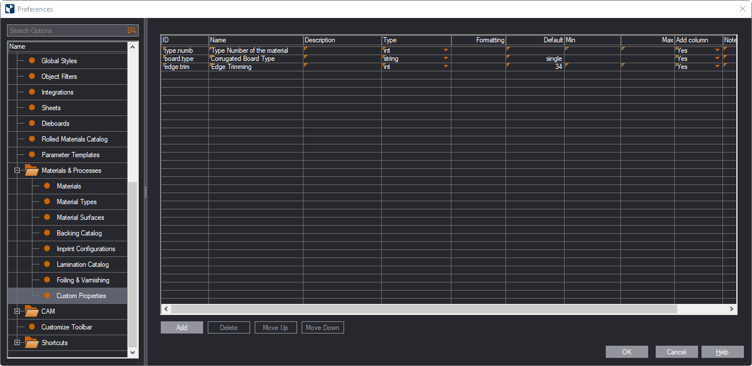Click the Shortcuts folder icon
This screenshot has width=752, height=366.
31,343
